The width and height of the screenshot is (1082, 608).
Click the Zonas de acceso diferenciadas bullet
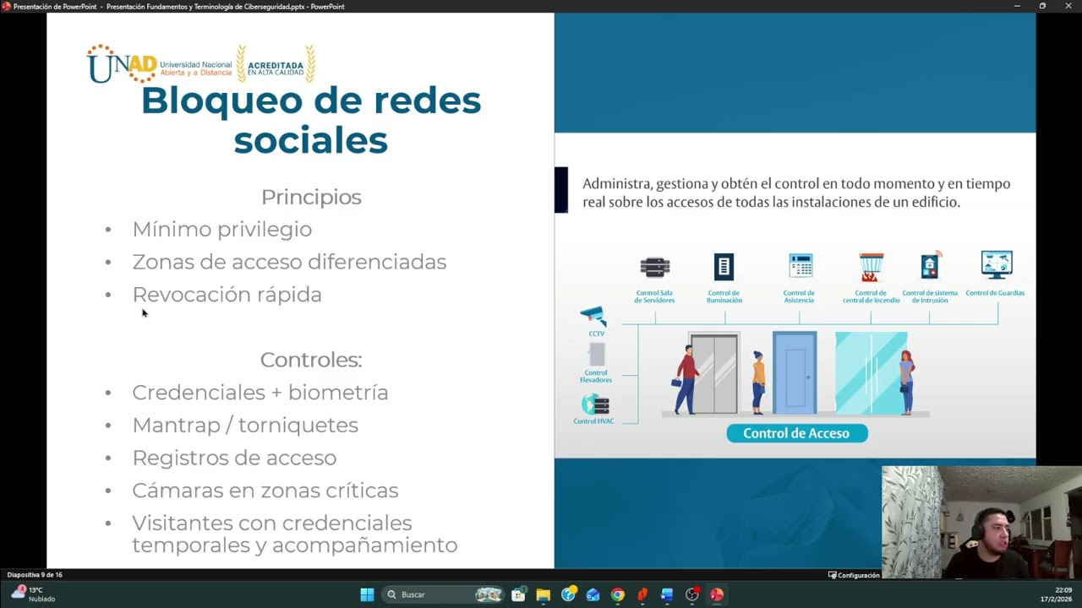(x=289, y=262)
